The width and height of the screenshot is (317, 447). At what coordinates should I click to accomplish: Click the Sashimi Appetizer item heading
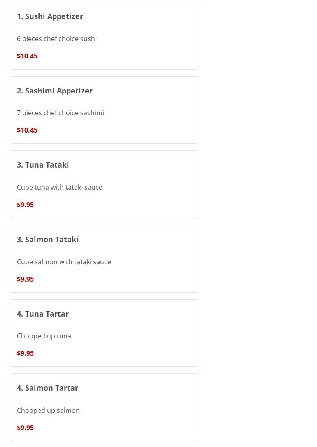55,91
